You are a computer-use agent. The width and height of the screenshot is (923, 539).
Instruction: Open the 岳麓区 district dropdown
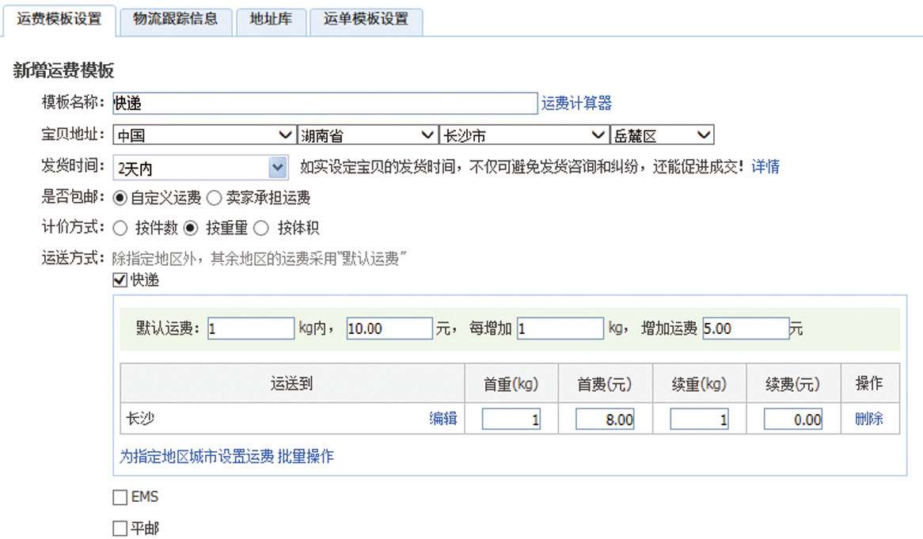(x=662, y=135)
